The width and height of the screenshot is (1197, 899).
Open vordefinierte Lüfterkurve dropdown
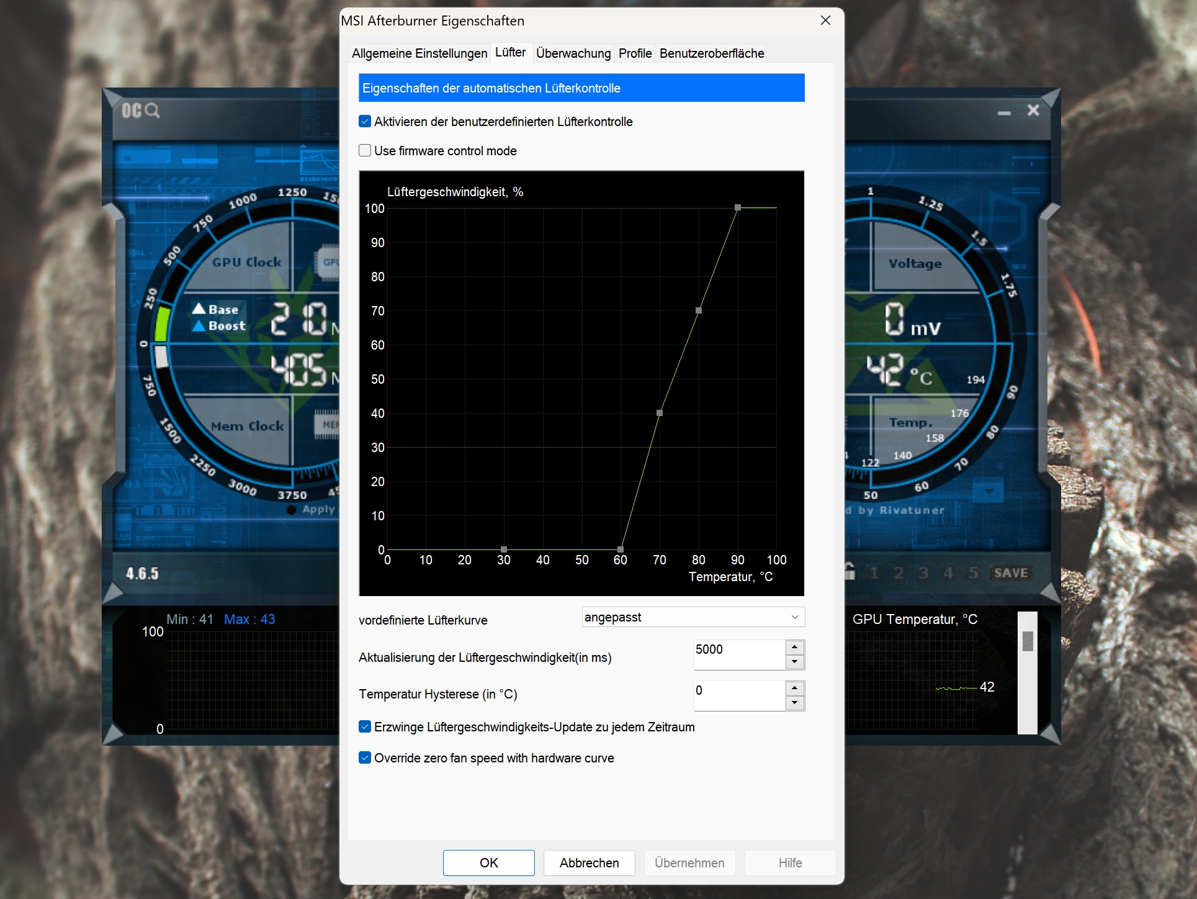pyautogui.click(x=693, y=617)
